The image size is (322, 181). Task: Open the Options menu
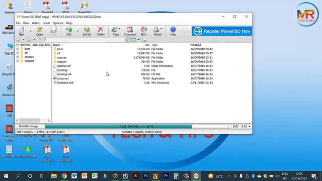(x=58, y=23)
